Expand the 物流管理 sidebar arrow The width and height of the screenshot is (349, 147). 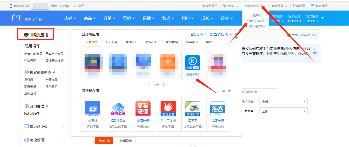click(63, 140)
